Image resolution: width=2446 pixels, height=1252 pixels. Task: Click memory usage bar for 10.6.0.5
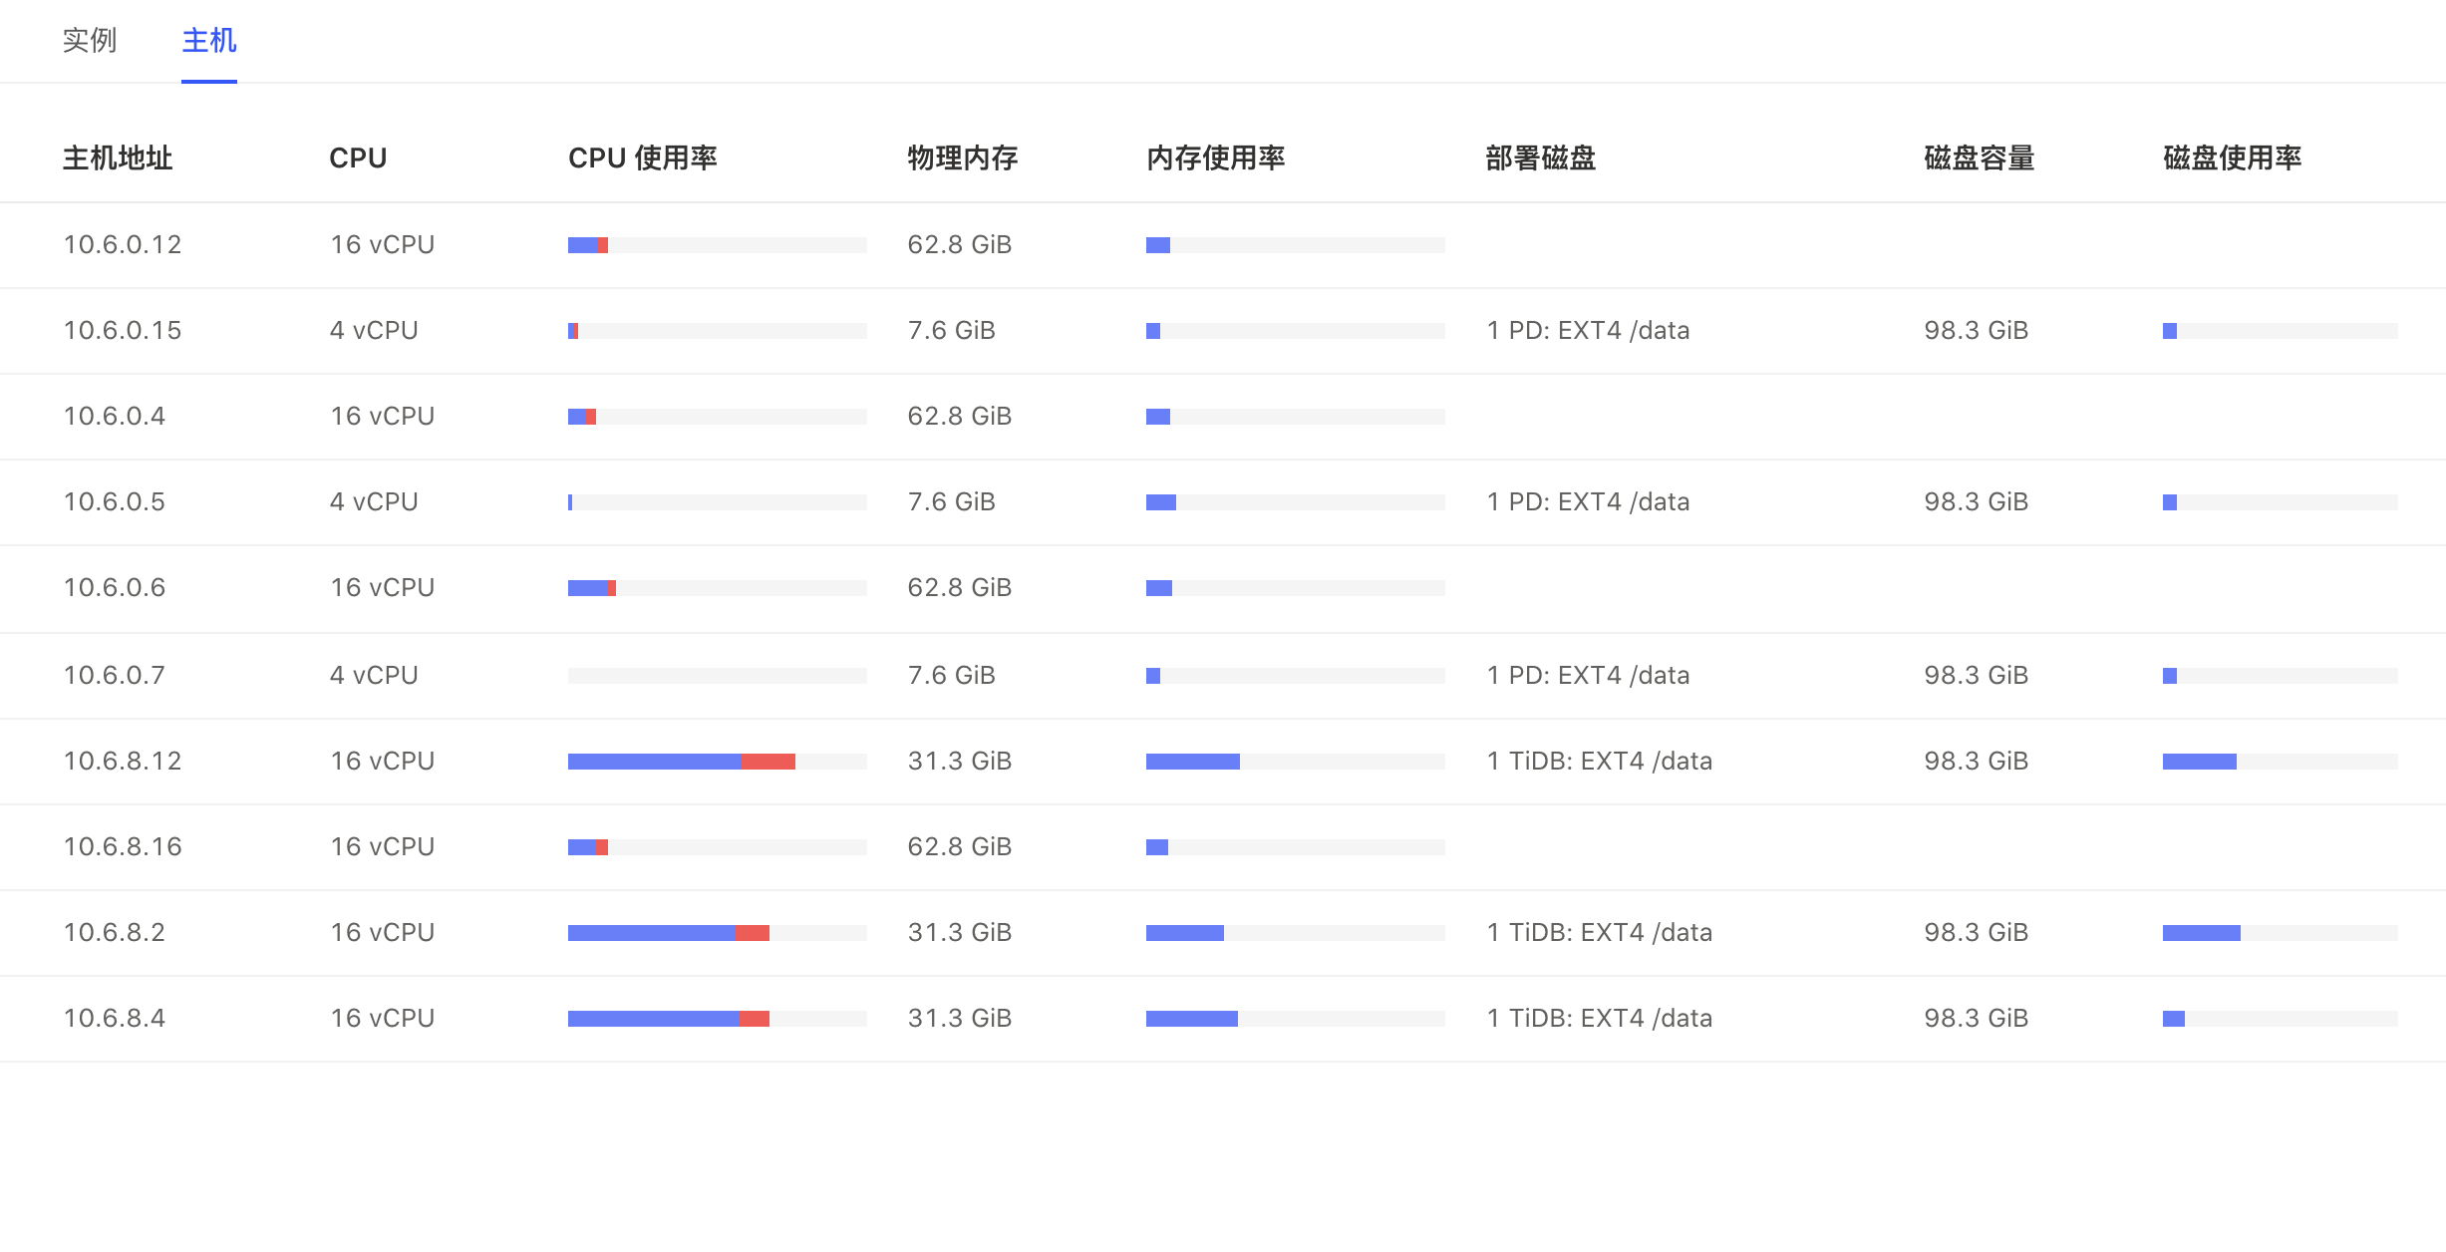click(x=1295, y=502)
